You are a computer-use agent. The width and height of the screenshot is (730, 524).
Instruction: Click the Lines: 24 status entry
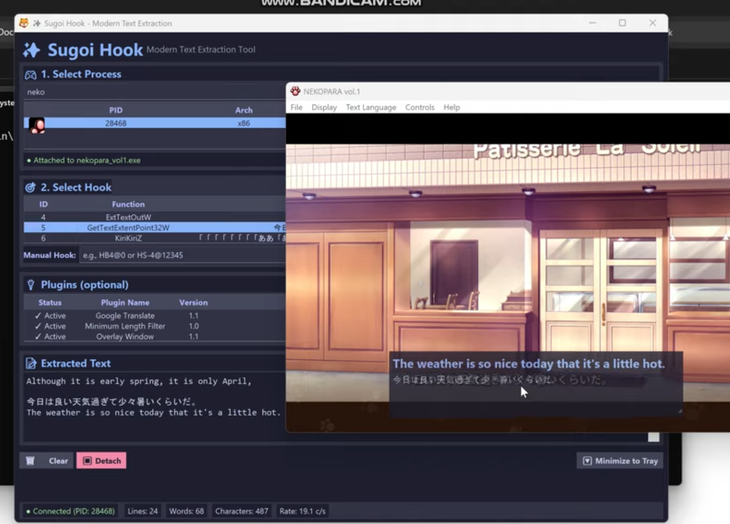tap(143, 511)
